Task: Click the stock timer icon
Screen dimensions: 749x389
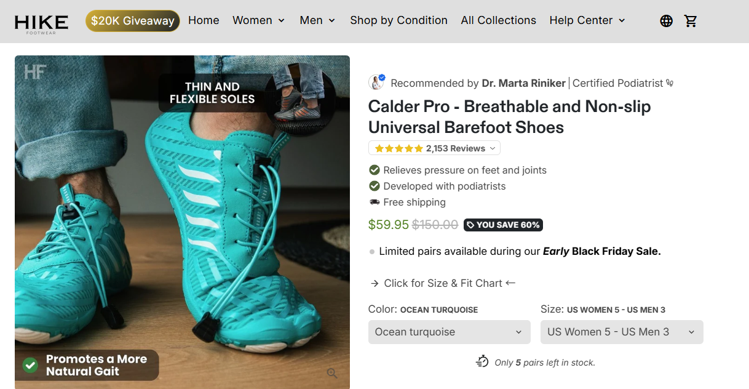Action: tap(482, 362)
